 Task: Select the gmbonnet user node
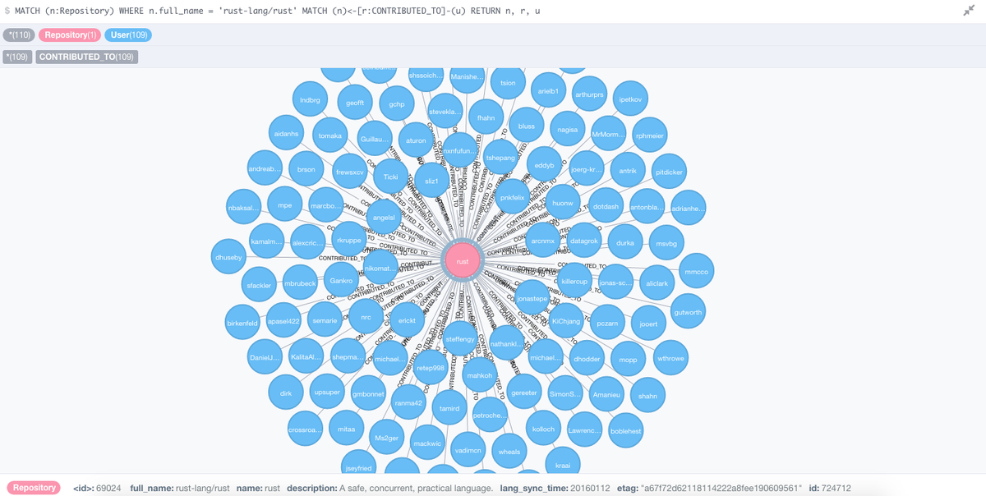coord(368,394)
